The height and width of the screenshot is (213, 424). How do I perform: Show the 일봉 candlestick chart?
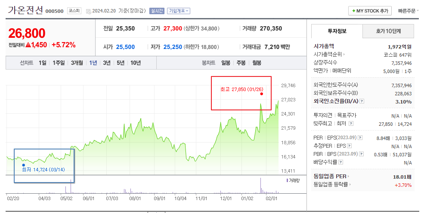click(x=226, y=63)
